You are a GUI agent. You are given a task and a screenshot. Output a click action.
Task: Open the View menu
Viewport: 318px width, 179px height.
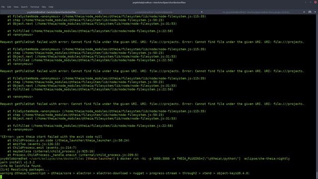coord(16,7)
